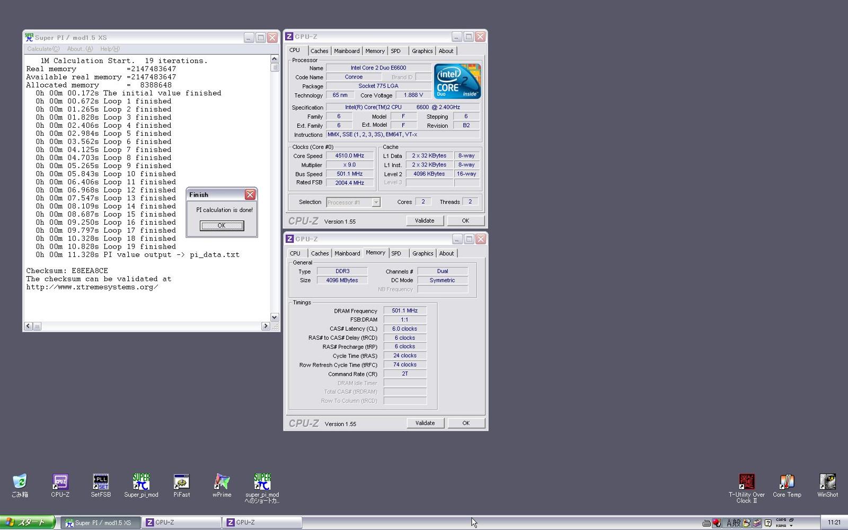The height and width of the screenshot is (530, 848).
Task: Click the Super PI vertical scrollbar up arrow
Action: (275, 59)
